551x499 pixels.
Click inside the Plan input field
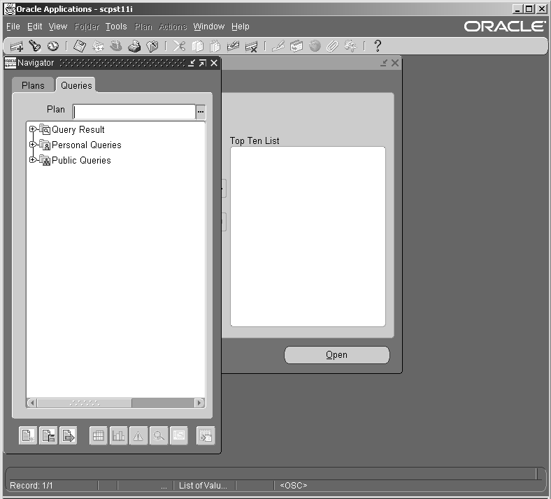pos(134,112)
